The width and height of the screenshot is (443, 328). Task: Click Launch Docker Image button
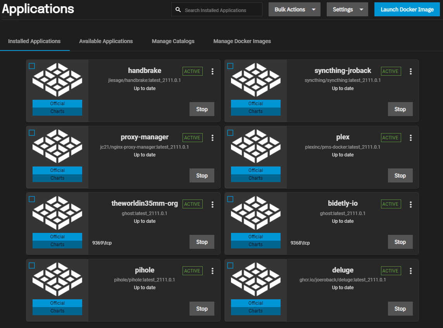(x=407, y=9)
